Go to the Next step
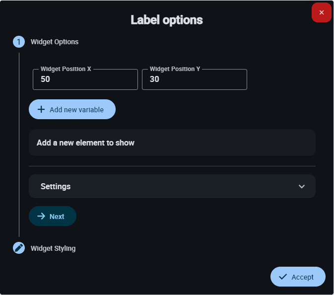Viewport: 334px width, 295px height. [53, 217]
